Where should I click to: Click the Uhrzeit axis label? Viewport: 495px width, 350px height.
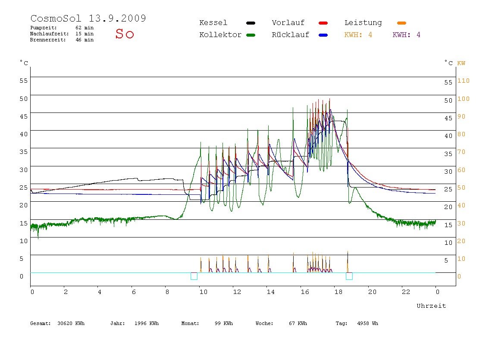pyautogui.click(x=431, y=306)
